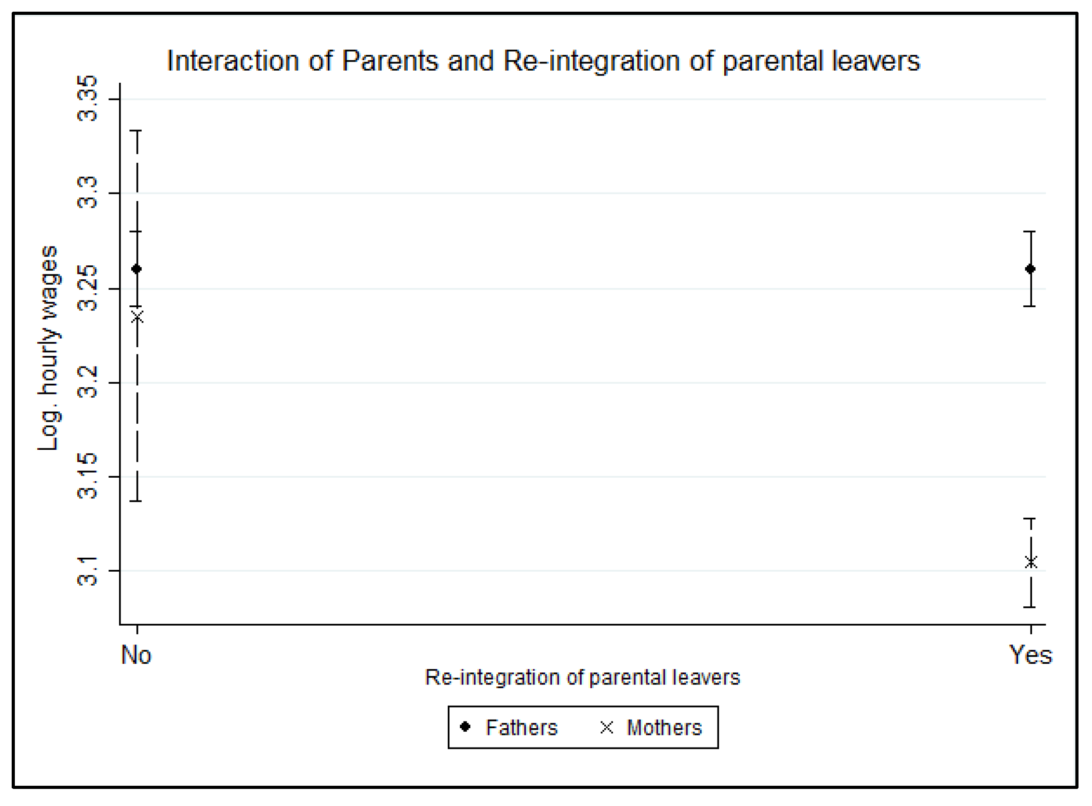This screenshot has height=806, width=1092.
Task: Select the Fathers data point above No
Action: tap(137, 269)
